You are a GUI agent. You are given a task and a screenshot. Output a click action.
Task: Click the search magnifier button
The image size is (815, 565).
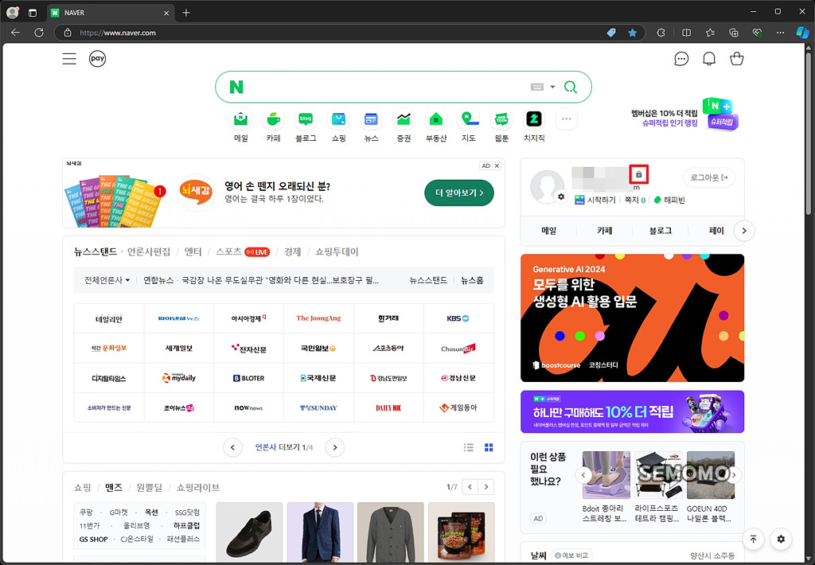tap(570, 87)
